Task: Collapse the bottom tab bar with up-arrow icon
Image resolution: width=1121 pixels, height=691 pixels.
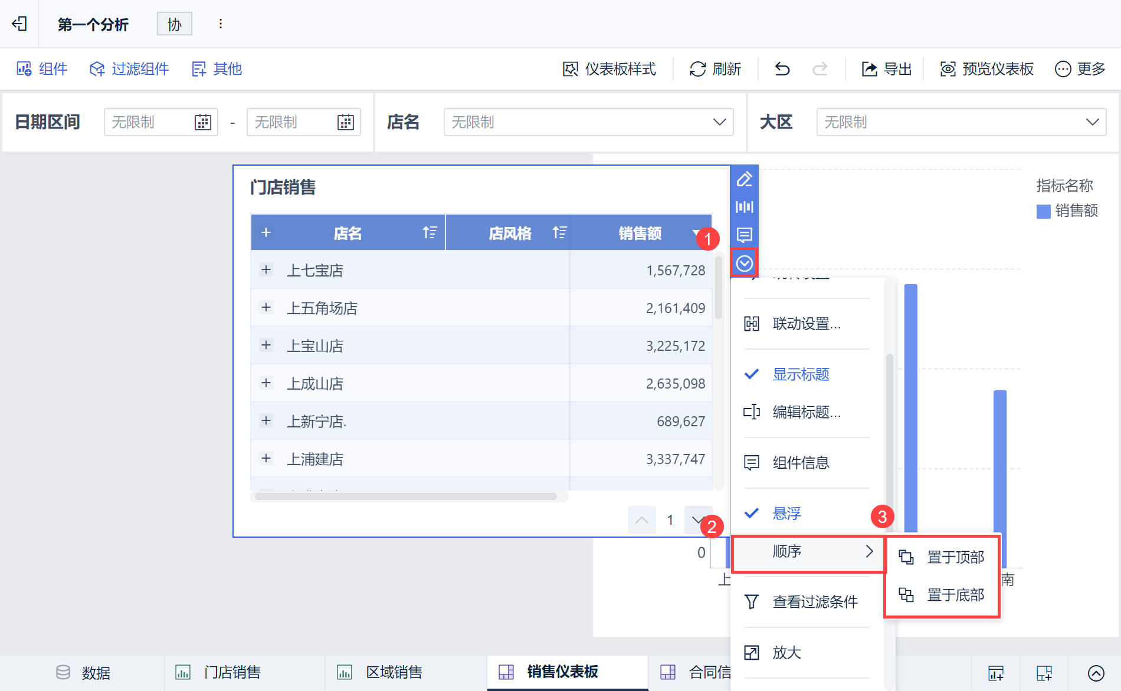Action: [x=1096, y=673]
